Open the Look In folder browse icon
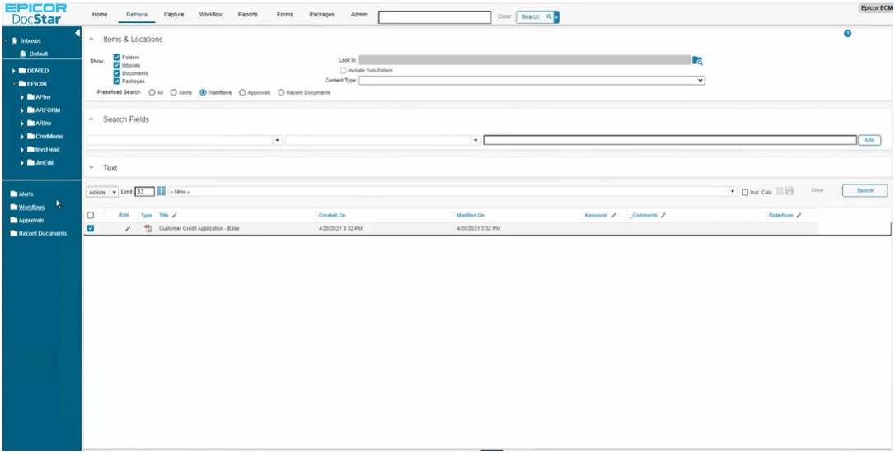The image size is (895, 453). (697, 60)
